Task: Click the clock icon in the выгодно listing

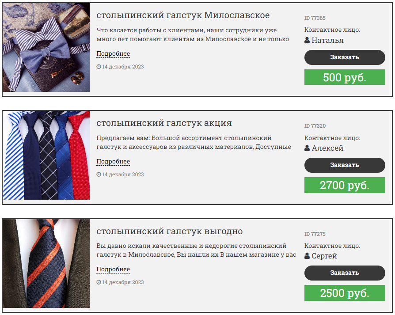Action: pyautogui.click(x=99, y=282)
